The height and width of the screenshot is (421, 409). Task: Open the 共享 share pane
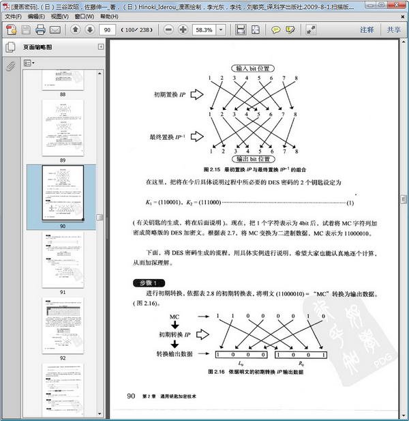pyautogui.click(x=393, y=29)
